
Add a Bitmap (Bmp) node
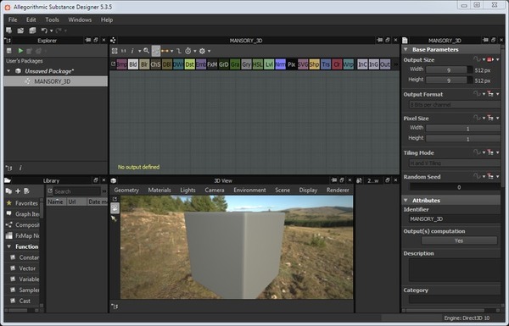tap(121, 64)
